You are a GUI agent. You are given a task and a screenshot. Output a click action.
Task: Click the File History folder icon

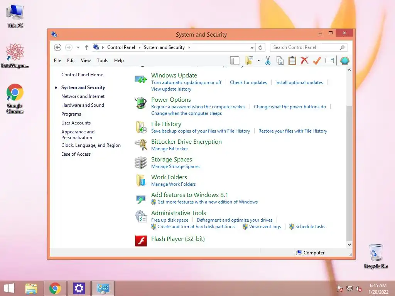[141, 127]
